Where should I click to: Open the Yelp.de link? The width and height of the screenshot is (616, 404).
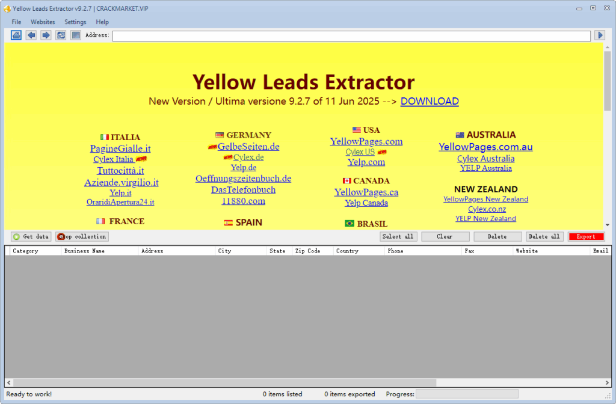(x=243, y=167)
